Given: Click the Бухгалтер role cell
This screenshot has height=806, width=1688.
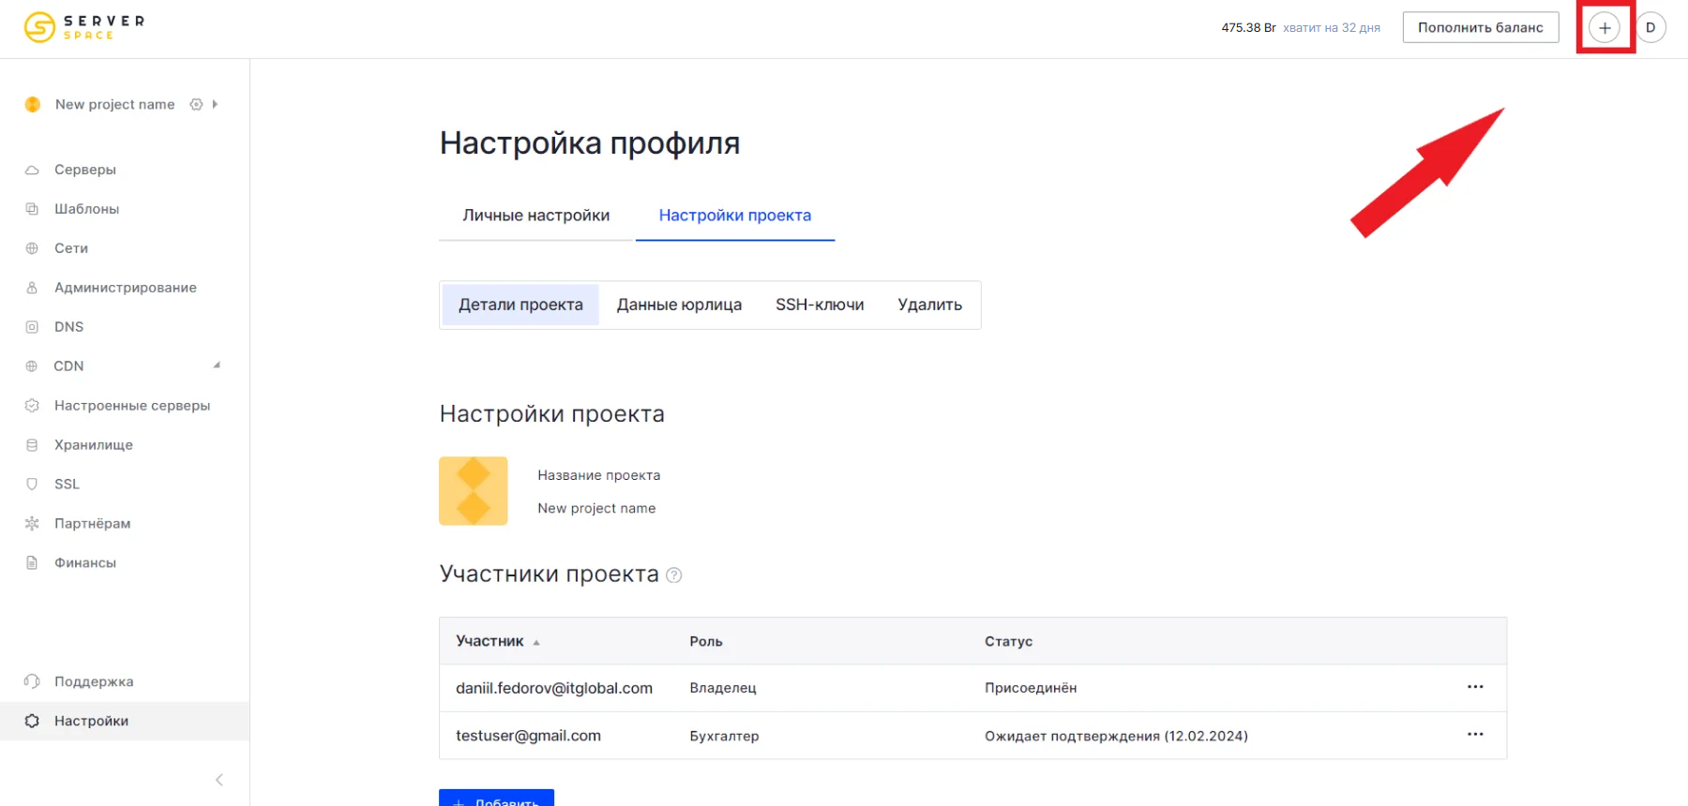Looking at the screenshot, I should [x=724, y=736].
